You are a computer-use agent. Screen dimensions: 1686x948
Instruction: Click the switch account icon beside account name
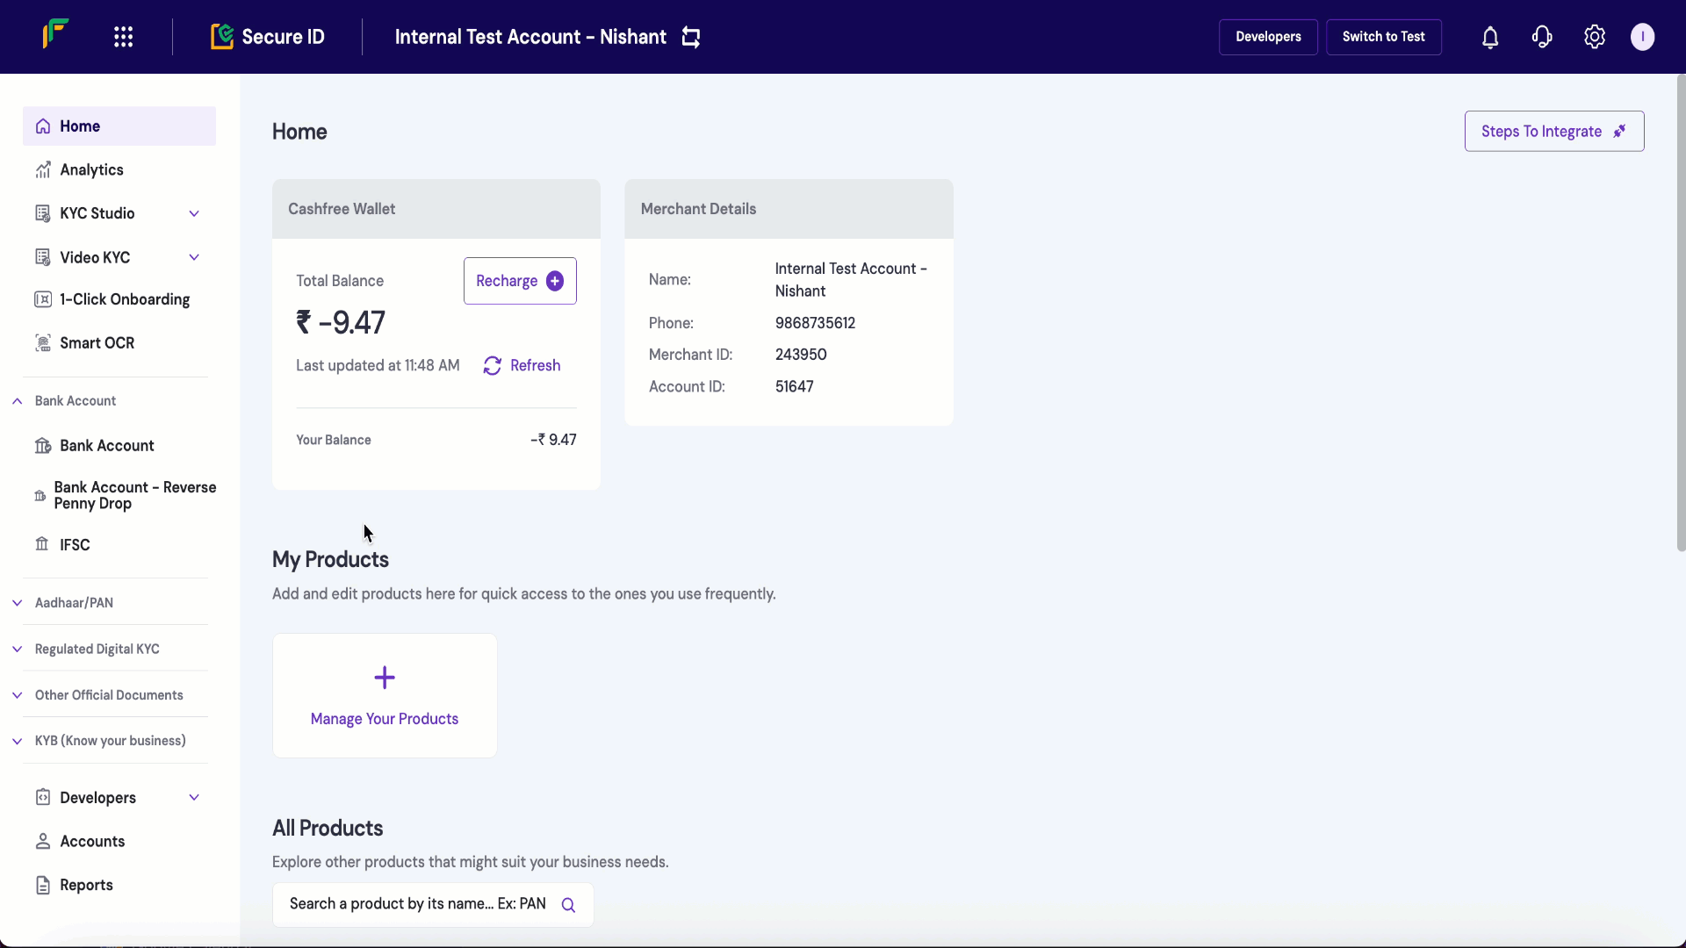click(691, 37)
